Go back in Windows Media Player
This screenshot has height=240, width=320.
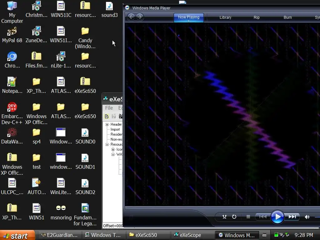(x=131, y=17)
